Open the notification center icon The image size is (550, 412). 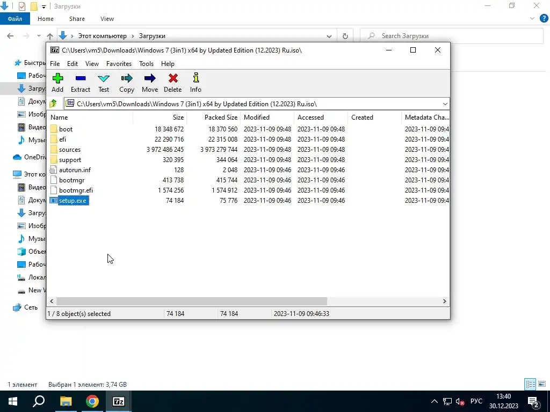tap(533, 401)
